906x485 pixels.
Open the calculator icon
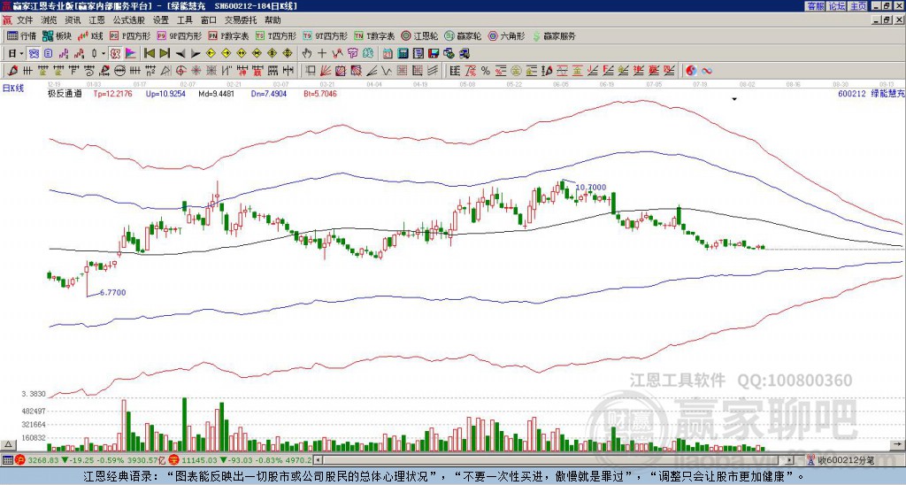point(403,54)
